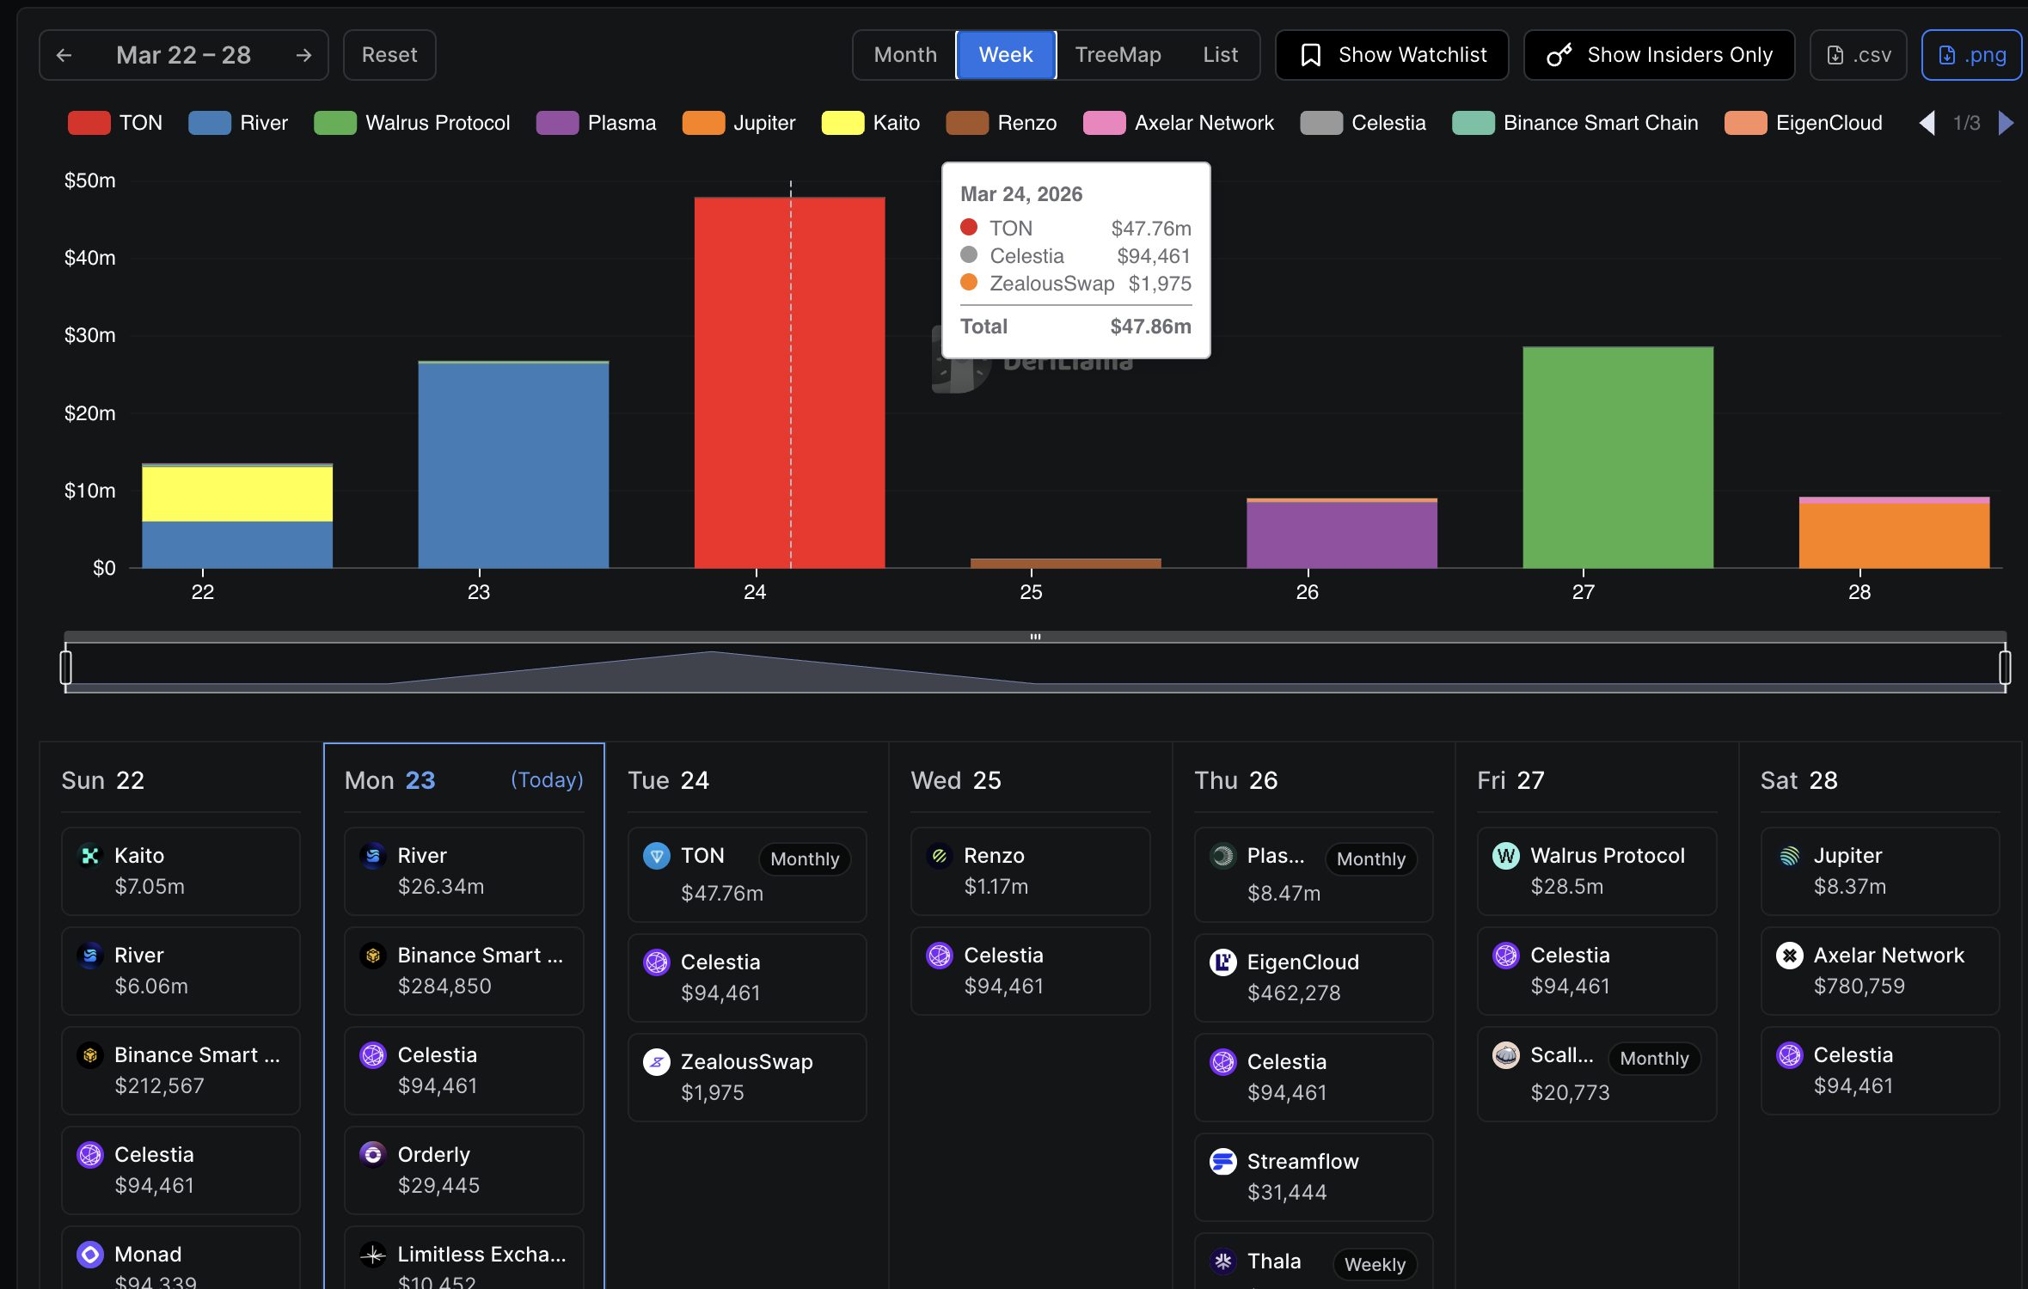This screenshot has width=2028, height=1289.
Task: Switch to TreeMap view tab
Action: (x=1118, y=55)
